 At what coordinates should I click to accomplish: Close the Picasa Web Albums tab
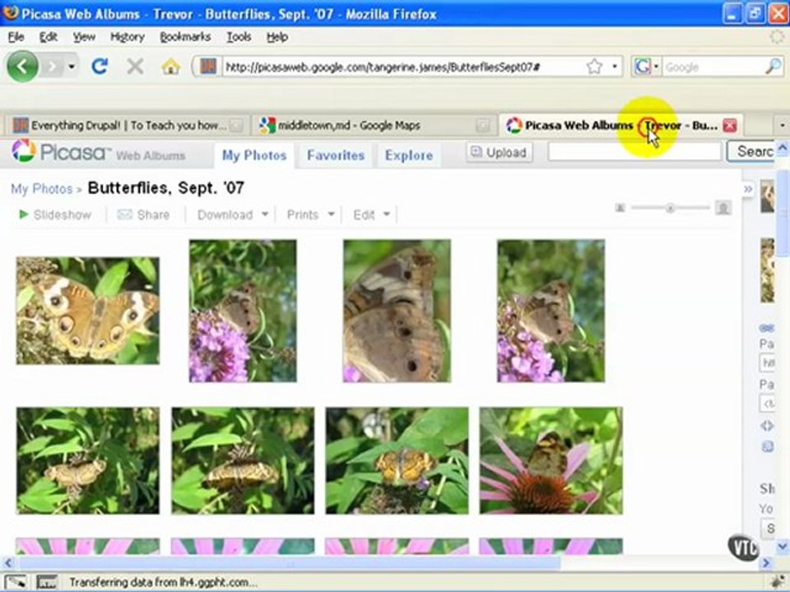click(730, 125)
